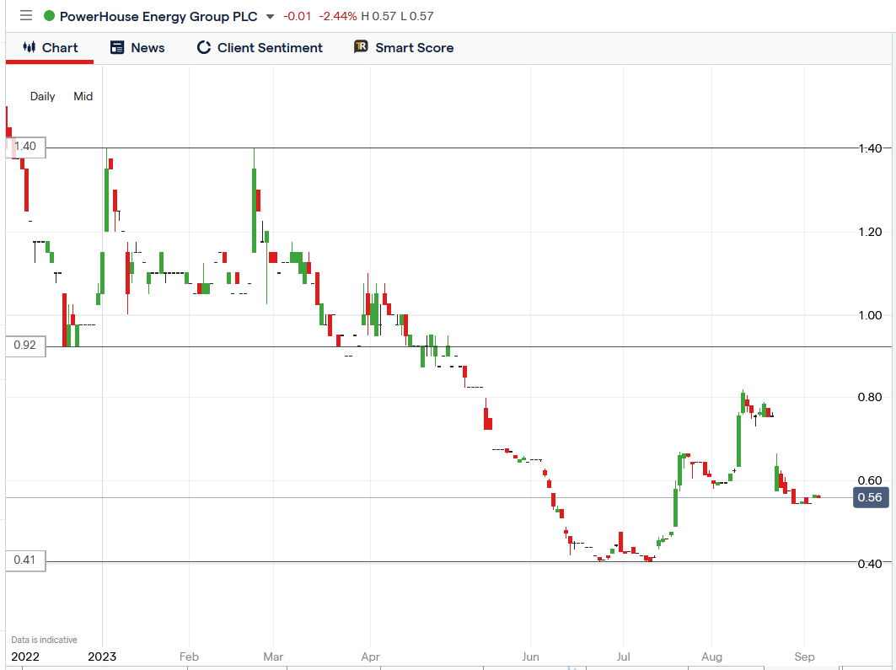
Task: Click the Sep label on time axis
Action: click(x=804, y=657)
